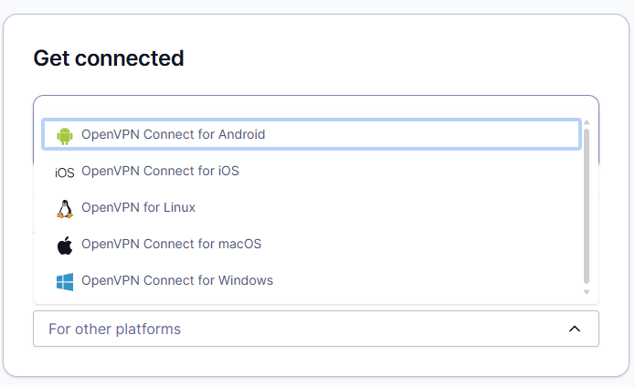The height and width of the screenshot is (387, 635).
Task: Click the chevron arrow beside For other platforms
Action: pos(574,329)
